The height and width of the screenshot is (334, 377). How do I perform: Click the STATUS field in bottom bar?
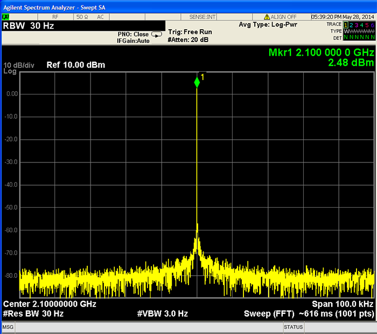point(293,327)
